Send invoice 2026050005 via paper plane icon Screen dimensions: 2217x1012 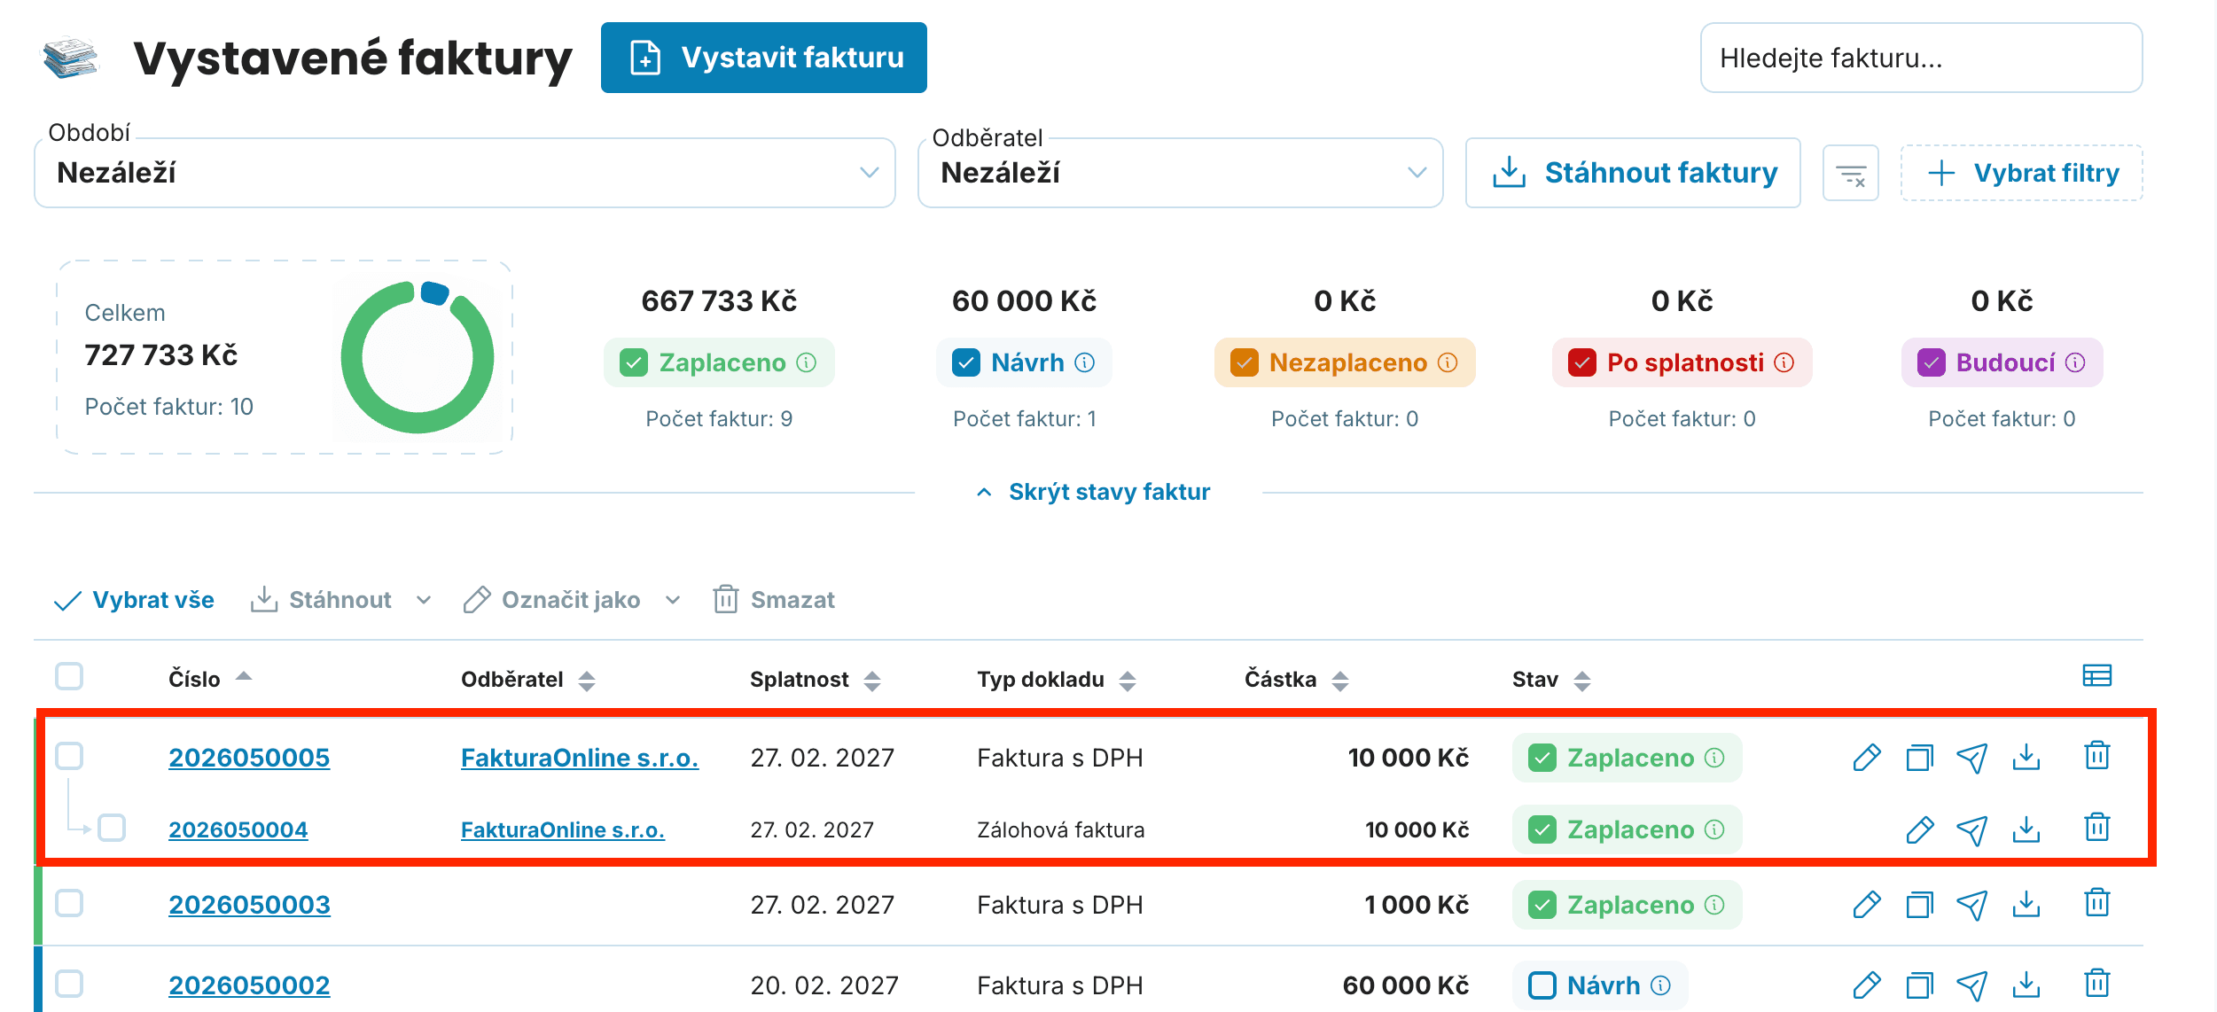coord(1972,758)
